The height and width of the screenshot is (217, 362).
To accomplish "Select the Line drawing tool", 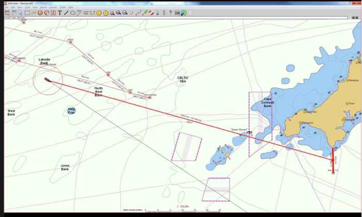I will point(66,12).
